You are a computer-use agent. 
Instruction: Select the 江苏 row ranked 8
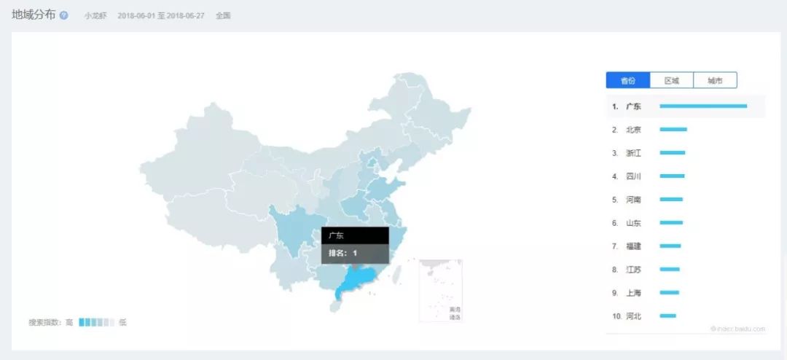coord(686,270)
